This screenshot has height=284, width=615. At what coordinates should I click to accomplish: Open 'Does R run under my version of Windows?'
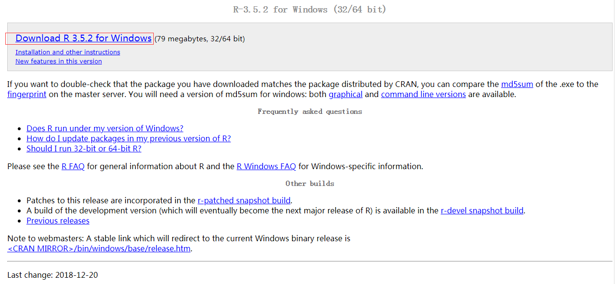105,128
